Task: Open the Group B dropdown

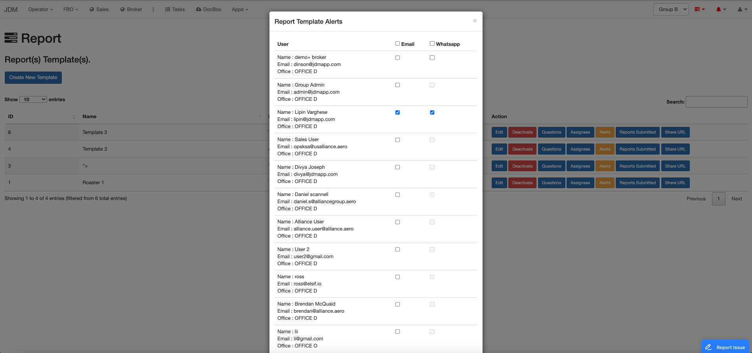Action: click(x=670, y=9)
